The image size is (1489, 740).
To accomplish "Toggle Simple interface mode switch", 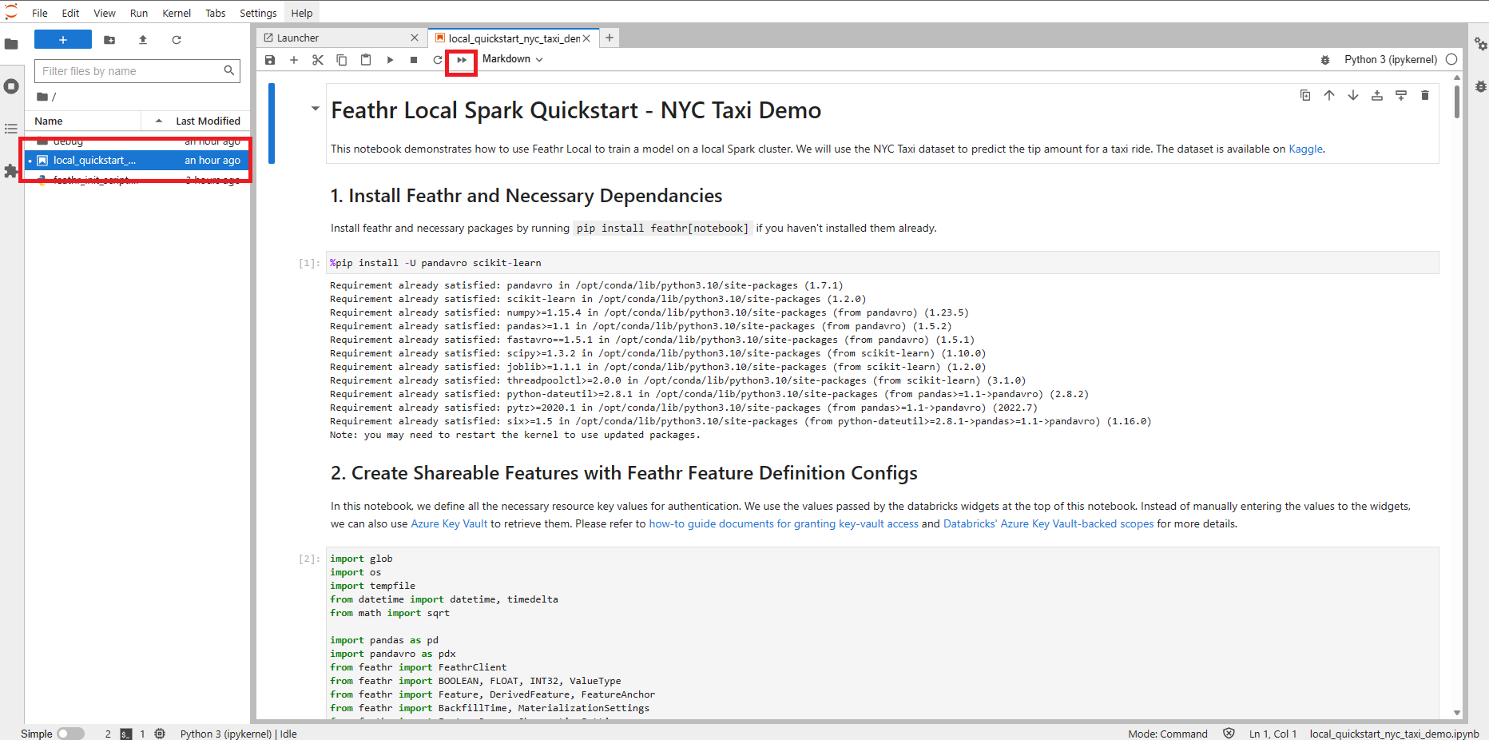I will (x=70, y=734).
